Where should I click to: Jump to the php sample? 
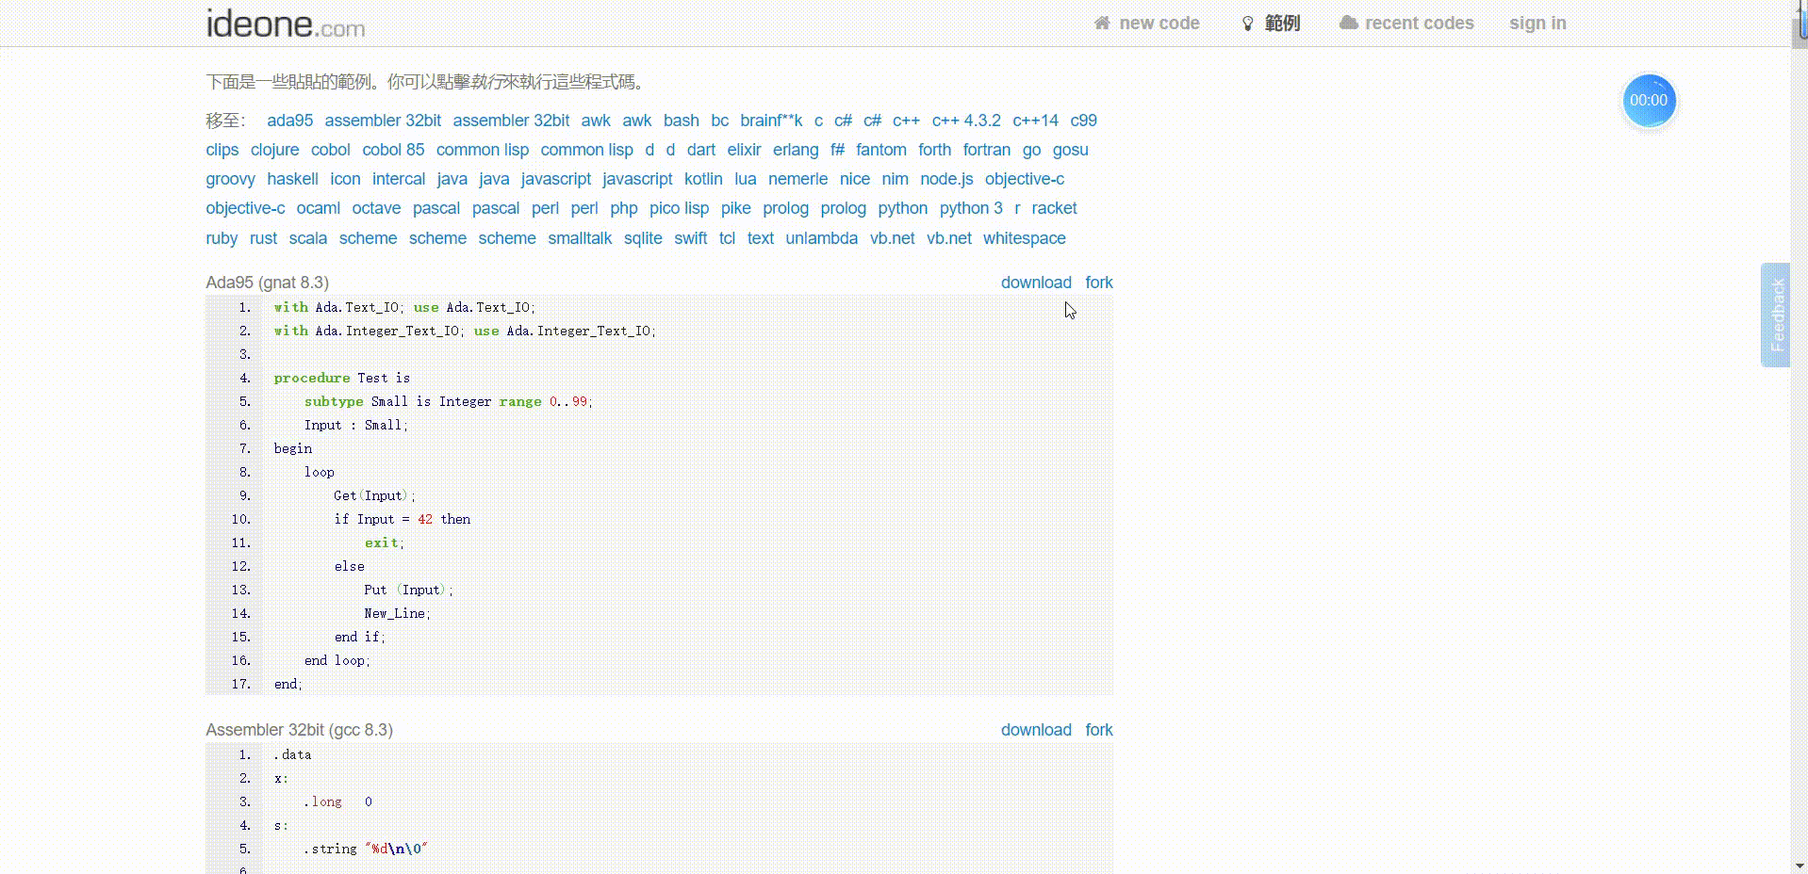click(x=623, y=208)
